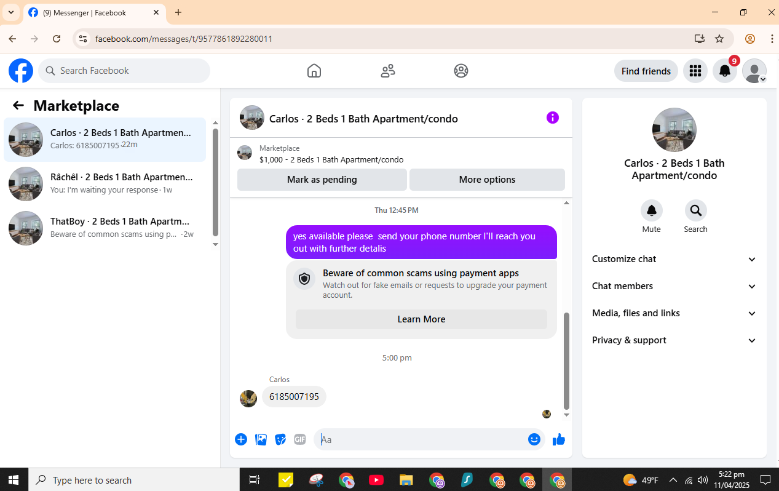Click Mark as pending button
This screenshot has height=491, width=779.
coord(322,180)
